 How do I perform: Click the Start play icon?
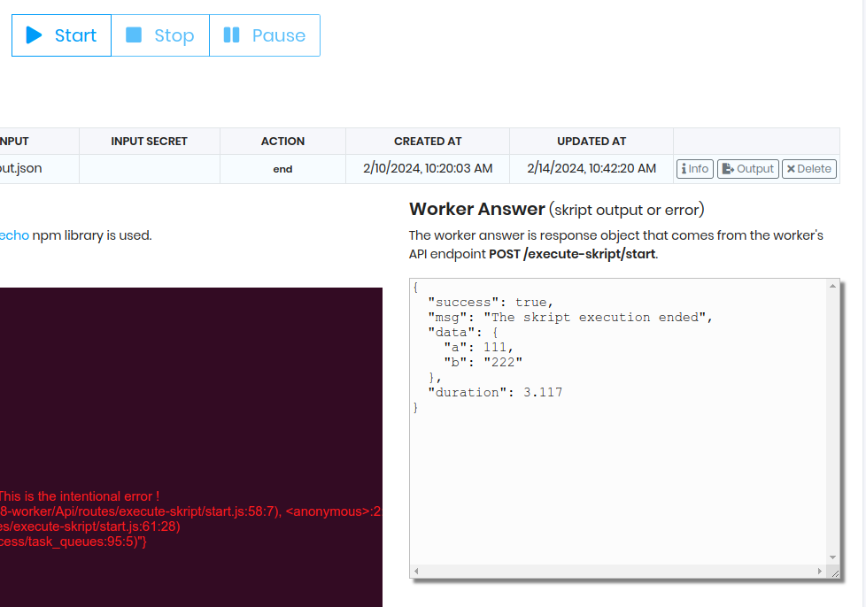click(x=34, y=35)
